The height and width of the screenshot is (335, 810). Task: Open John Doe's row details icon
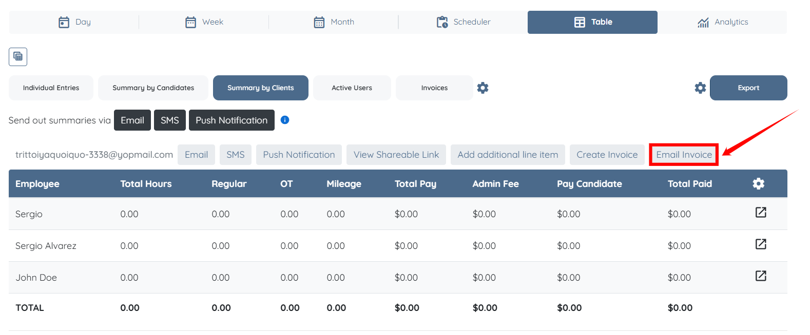tap(761, 276)
